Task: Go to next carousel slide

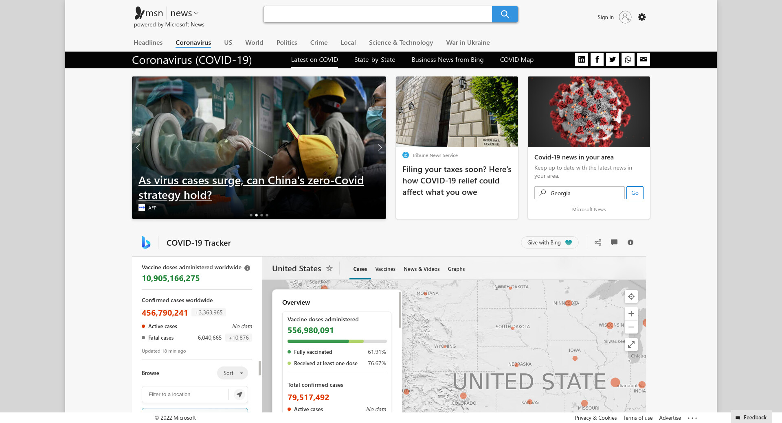Action: [380, 148]
